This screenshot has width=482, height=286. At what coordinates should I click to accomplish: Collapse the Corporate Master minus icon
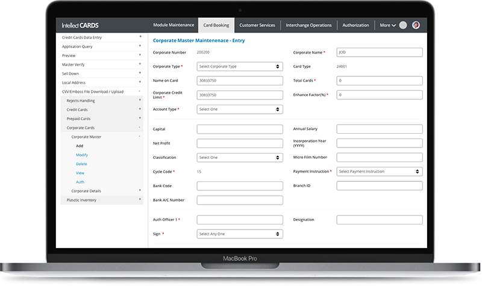pyautogui.click(x=140, y=136)
